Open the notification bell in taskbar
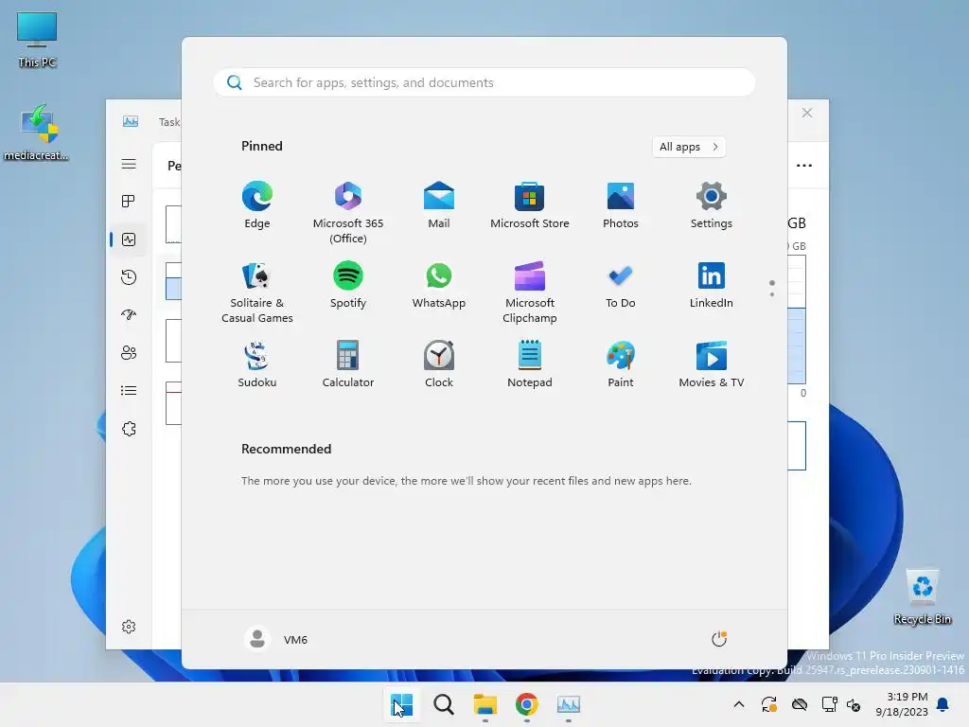The height and width of the screenshot is (727, 969). pyautogui.click(x=943, y=704)
